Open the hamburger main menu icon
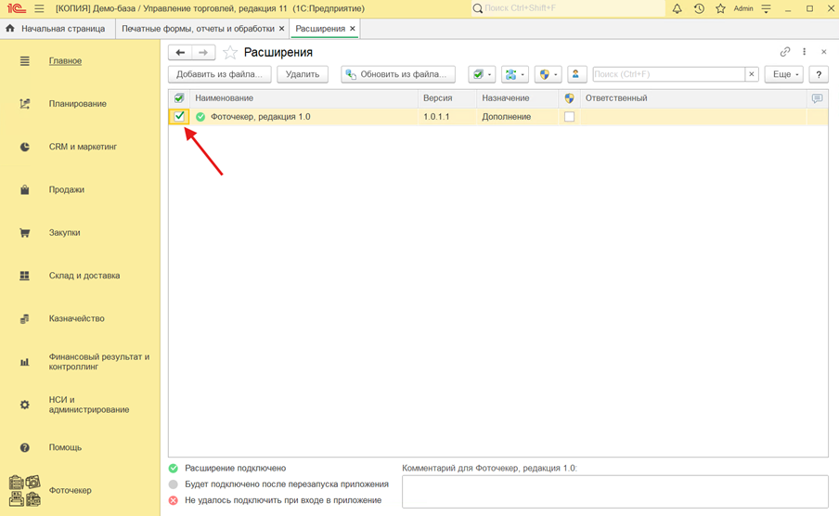Viewport: 839px width, 516px height. (39, 8)
